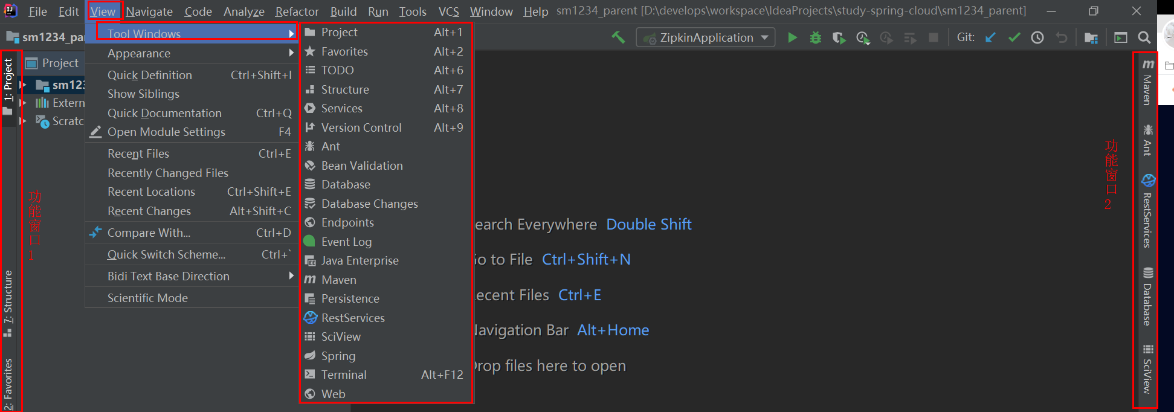Select Endpoints tool window entry
Screen dimensions: 1174x412
[385, 222]
